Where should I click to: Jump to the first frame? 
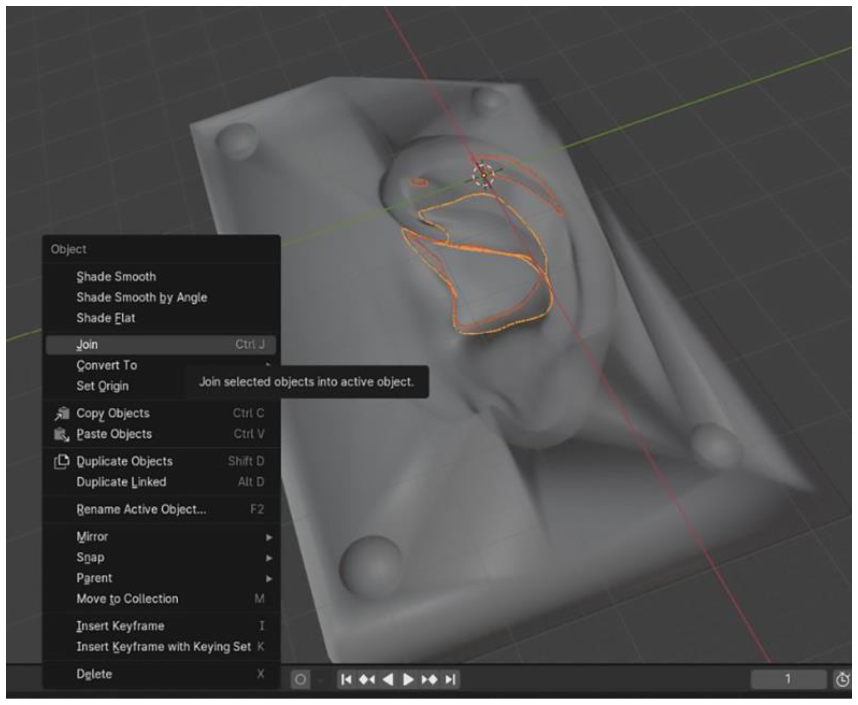(346, 680)
